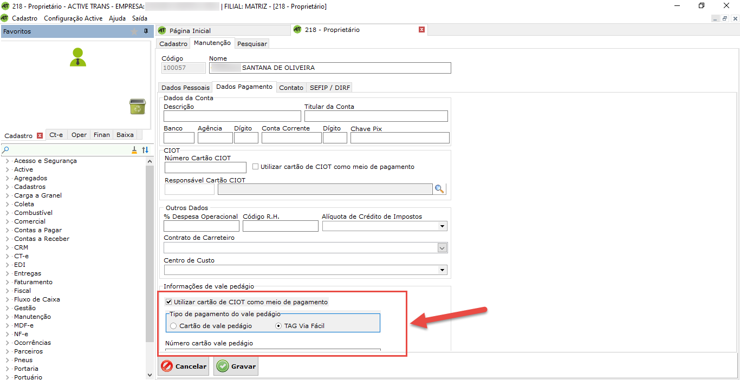Click the Descrição input field
This screenshot has width=740, height=380.
click(232, 116)
